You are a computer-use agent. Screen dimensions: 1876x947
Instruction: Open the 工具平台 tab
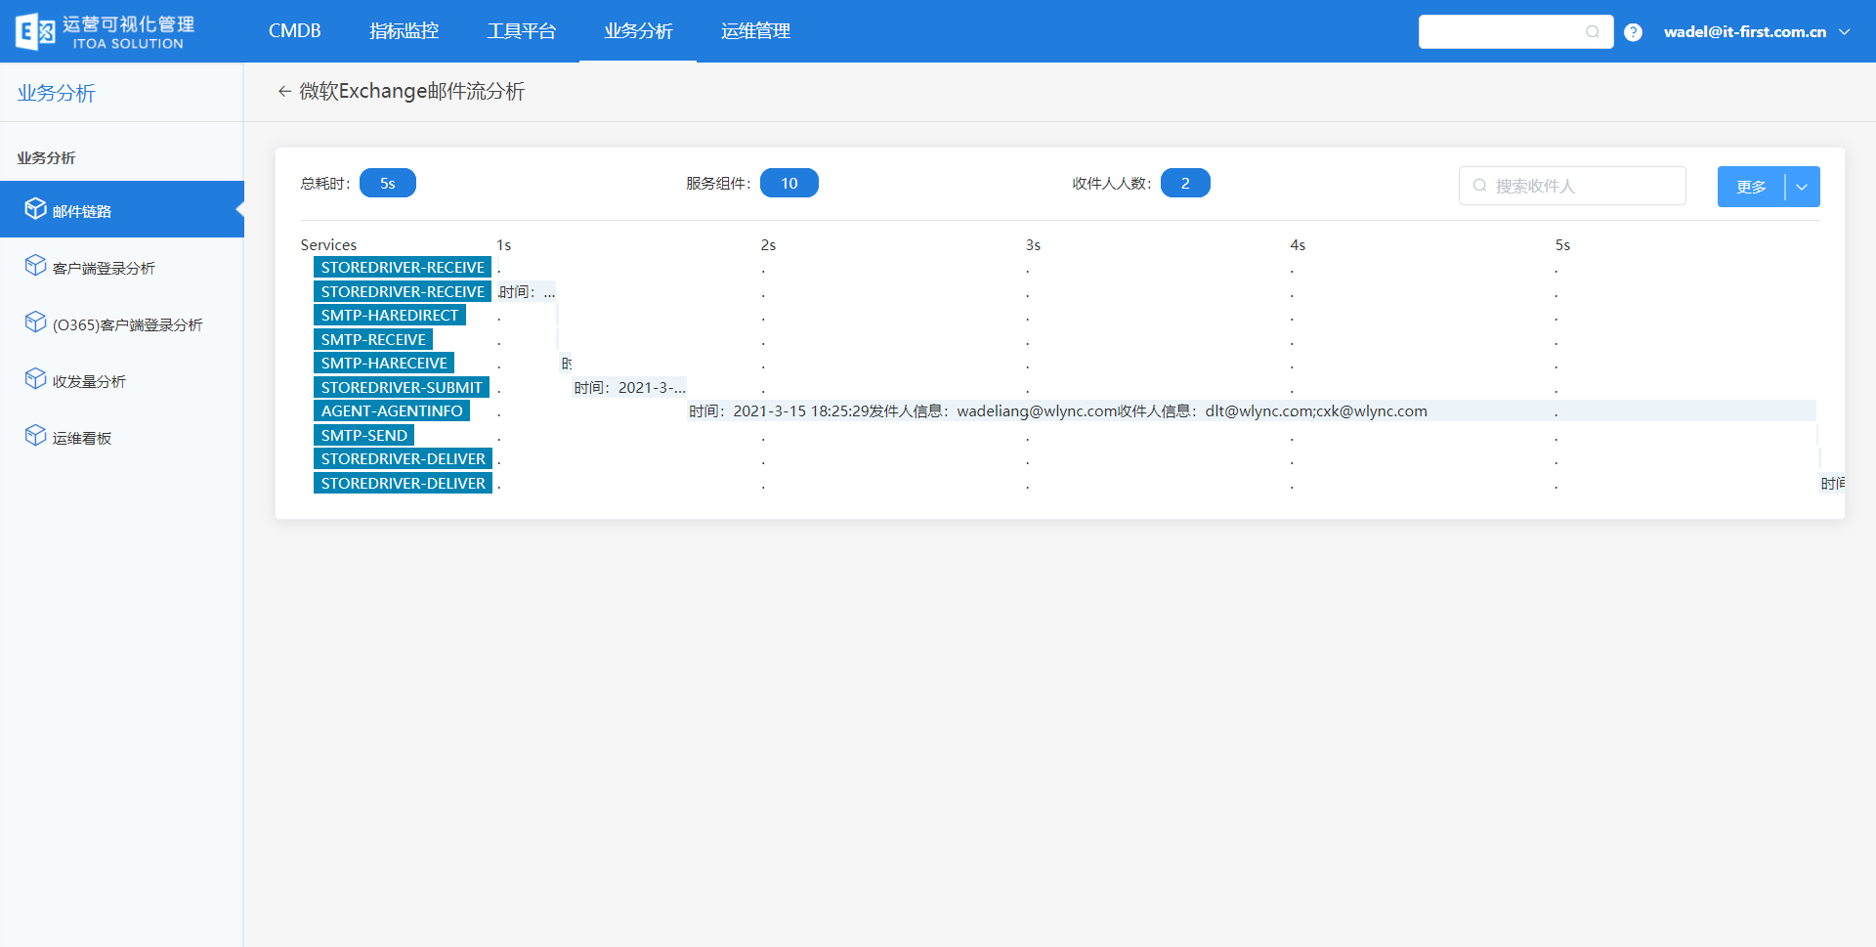click(521, 31)
